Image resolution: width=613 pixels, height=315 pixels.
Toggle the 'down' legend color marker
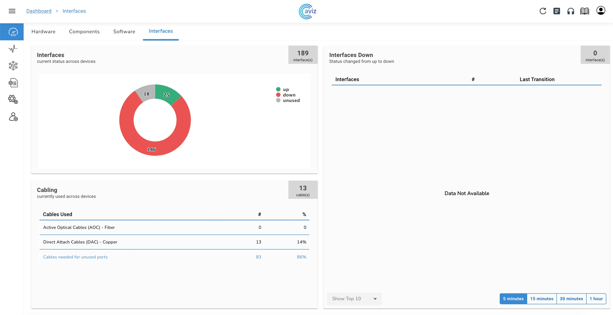coord(278,95)
